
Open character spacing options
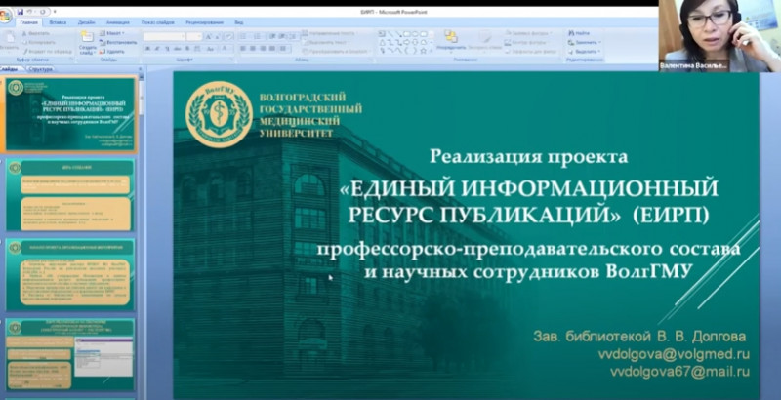pos(198,49)
